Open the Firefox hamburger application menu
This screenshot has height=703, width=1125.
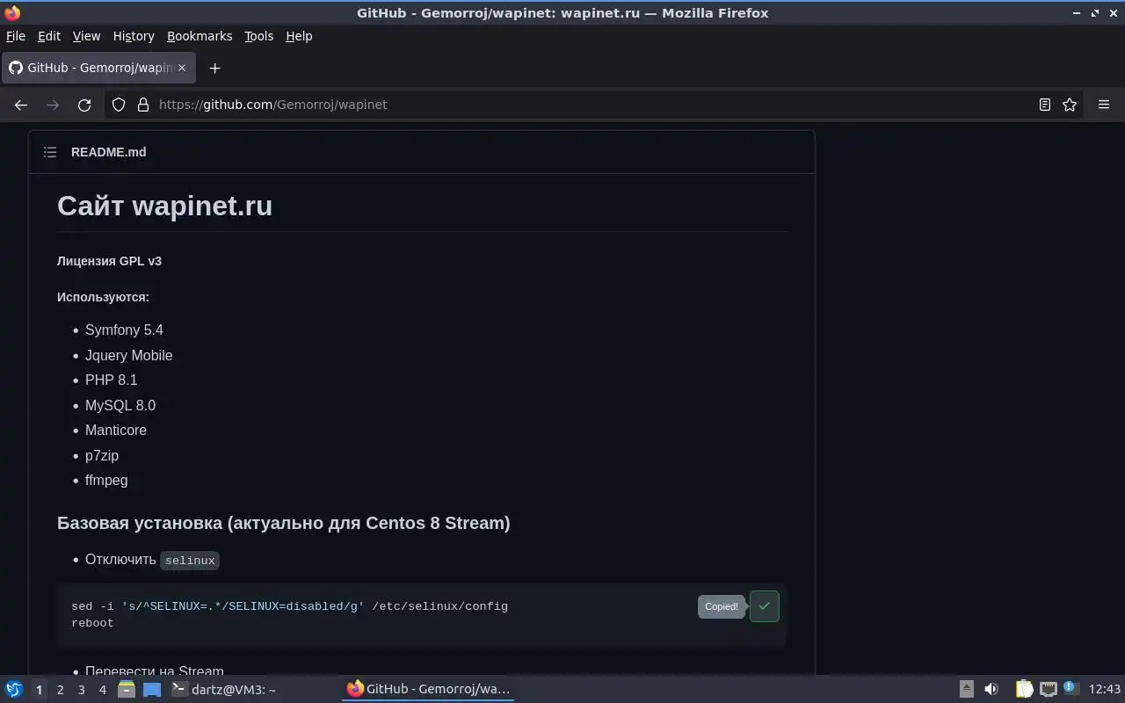1104,105
